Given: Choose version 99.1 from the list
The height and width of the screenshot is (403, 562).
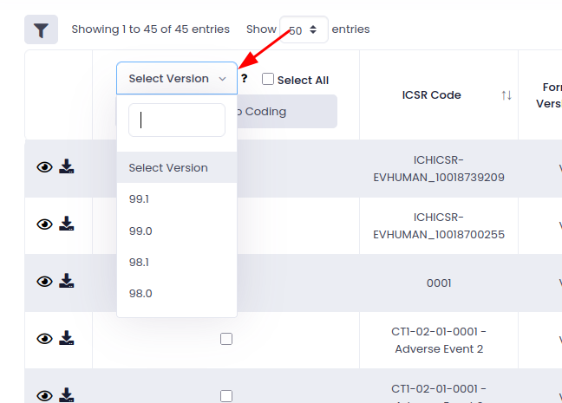Looking at the screenshot, I should tap(140, 199).
